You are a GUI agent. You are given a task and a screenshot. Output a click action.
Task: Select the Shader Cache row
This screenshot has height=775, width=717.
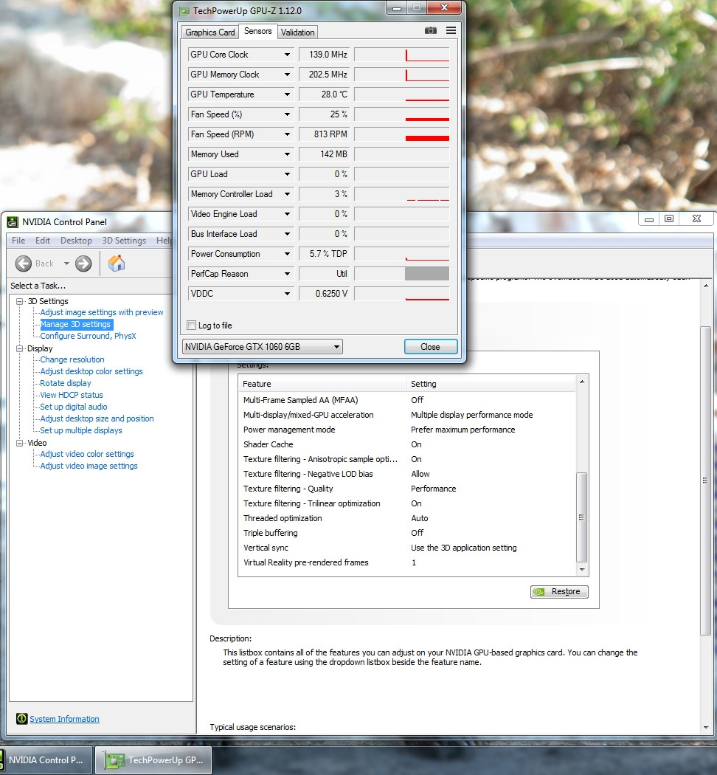[407, 444]
